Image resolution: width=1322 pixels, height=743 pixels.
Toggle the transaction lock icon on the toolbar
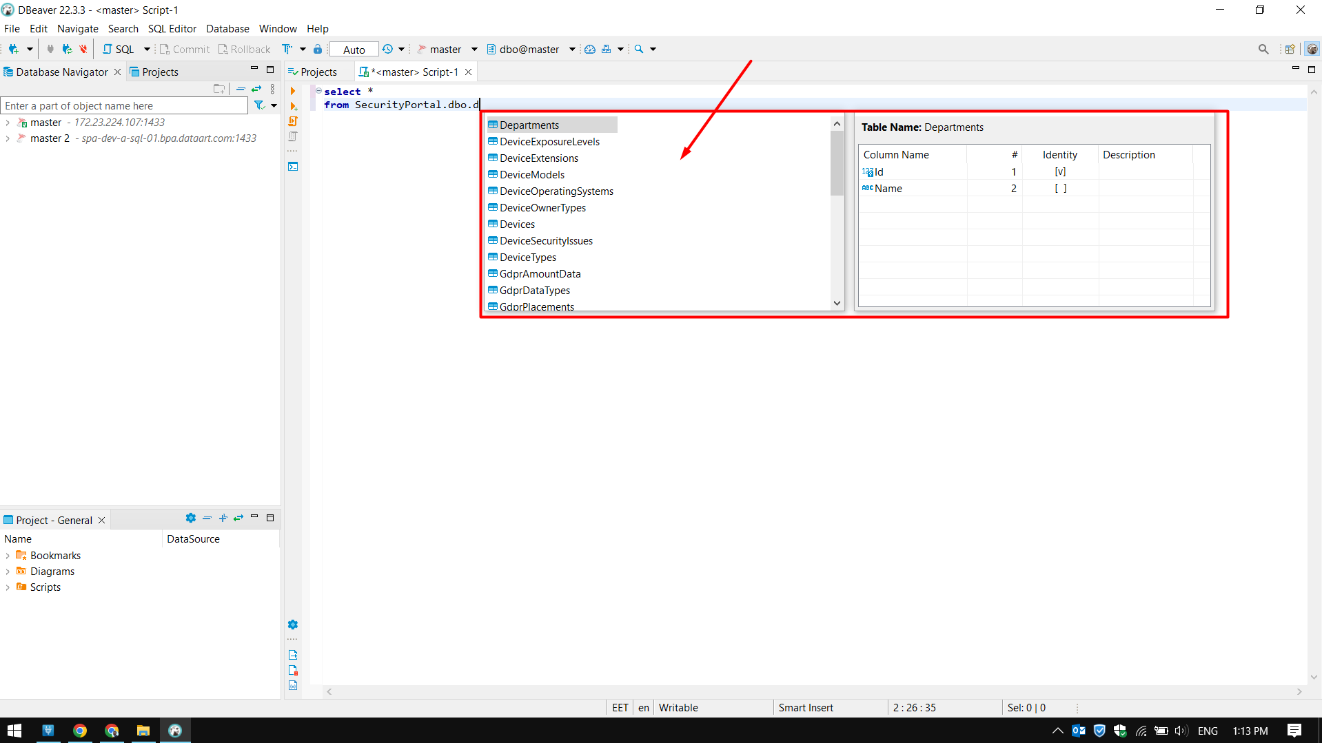[x=317, y=49]
